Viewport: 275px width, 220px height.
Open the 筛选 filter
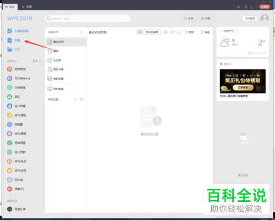[x=205, y=32]
